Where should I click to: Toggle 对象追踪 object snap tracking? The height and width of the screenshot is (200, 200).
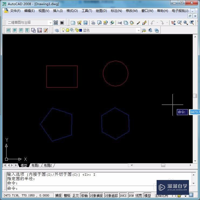pyautogui.click(x=111, y=195)
